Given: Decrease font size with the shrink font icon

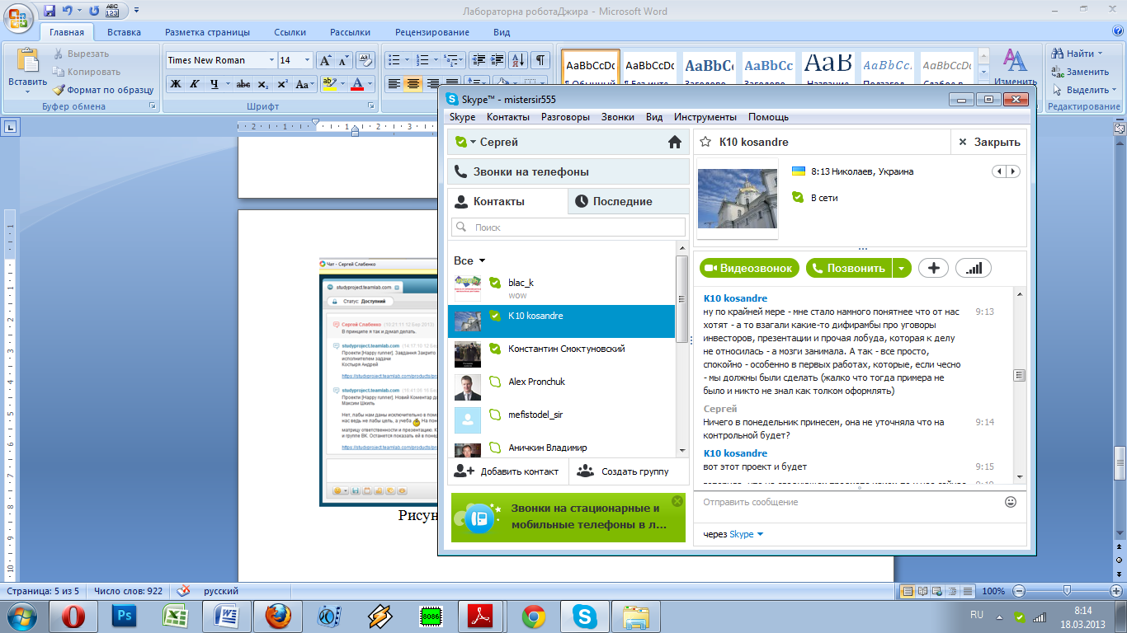Looking at the screenshot, I should tap(344, 60).
